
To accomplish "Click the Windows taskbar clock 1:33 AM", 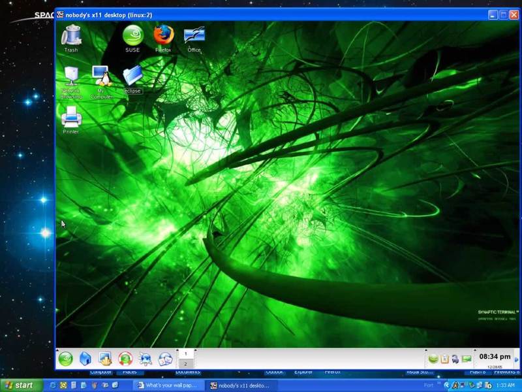I will [x=505, y=385].
